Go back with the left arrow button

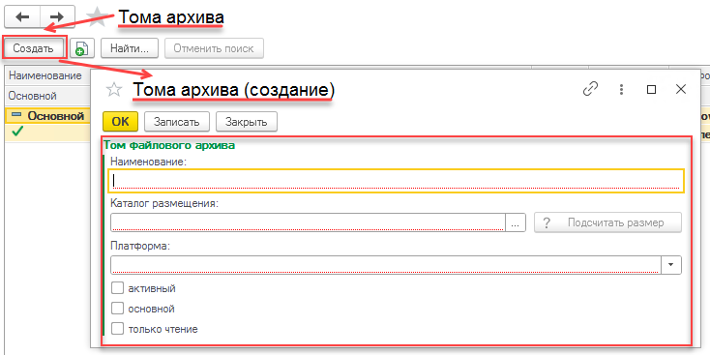coord(22,16)
